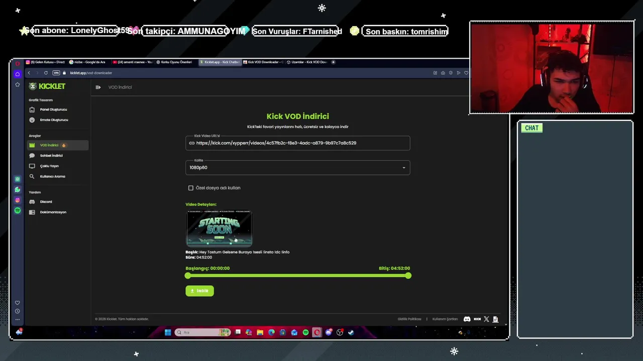Open Spotify from taskbar
This screenshot has height=361, width=643.
pos(305,332)
